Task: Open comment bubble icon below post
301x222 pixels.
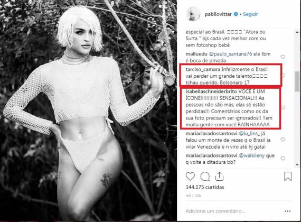Action: tap(205, 177)
